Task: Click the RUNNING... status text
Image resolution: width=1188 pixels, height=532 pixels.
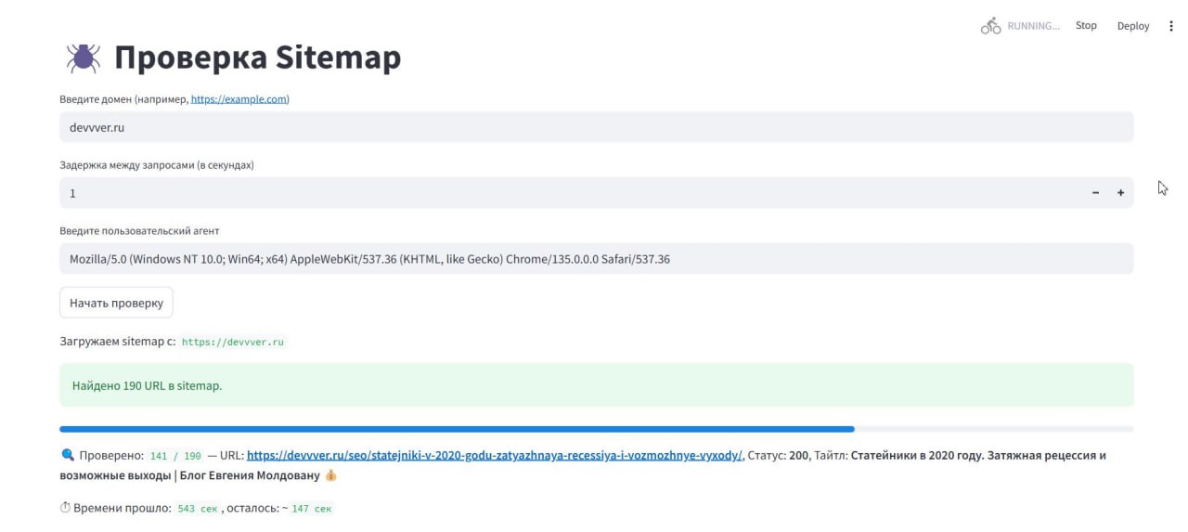Action: tap(1033, 26)
